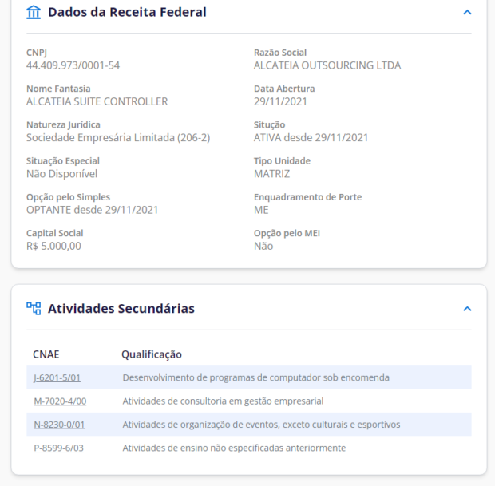Select the text ALCATEIA SUITE CONTROLLER
The height and width of the screenshot is (486, 495).
tap(97, 101)
